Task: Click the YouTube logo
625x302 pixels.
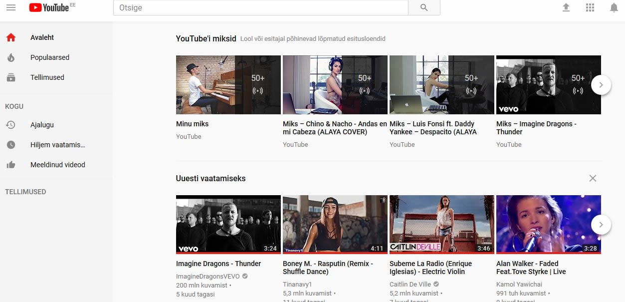Action: (x=49, y=7)
